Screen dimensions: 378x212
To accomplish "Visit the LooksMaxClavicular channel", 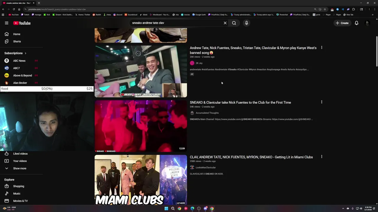I will (x=206, y=168).
